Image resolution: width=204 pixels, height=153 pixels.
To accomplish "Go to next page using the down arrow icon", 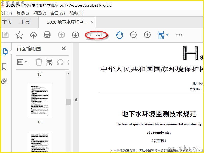I will [x=75, y=35].
